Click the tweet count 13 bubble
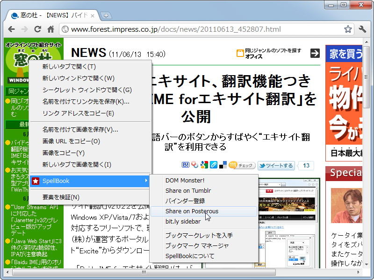Screen dimensions: 374x280 pos(306,166)
